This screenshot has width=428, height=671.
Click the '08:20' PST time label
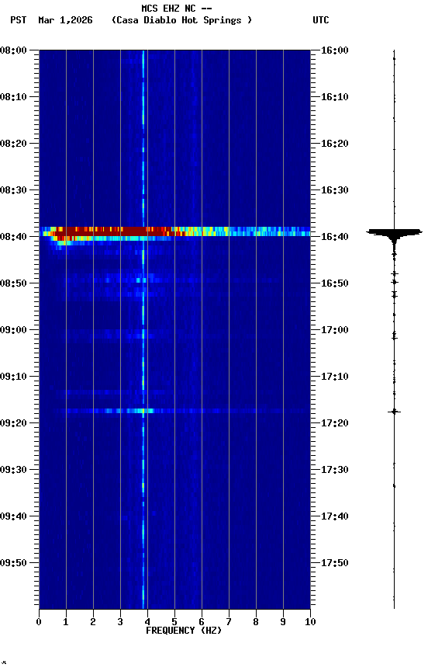[x=13, y=144]
